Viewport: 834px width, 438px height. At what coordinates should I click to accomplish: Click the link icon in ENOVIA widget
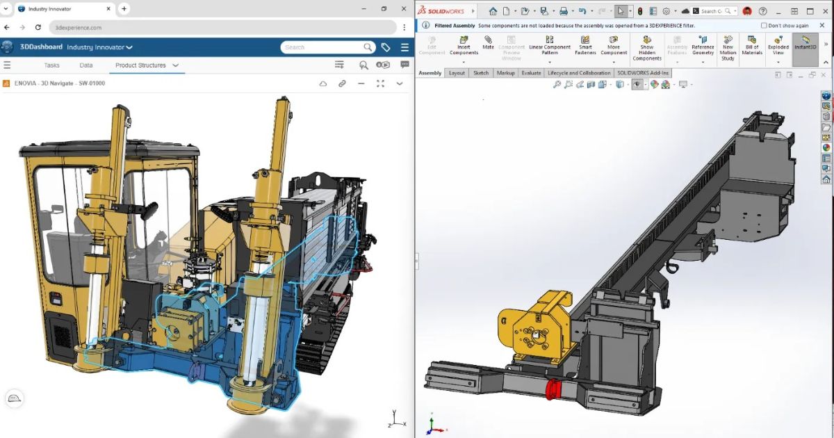point(342,83)
